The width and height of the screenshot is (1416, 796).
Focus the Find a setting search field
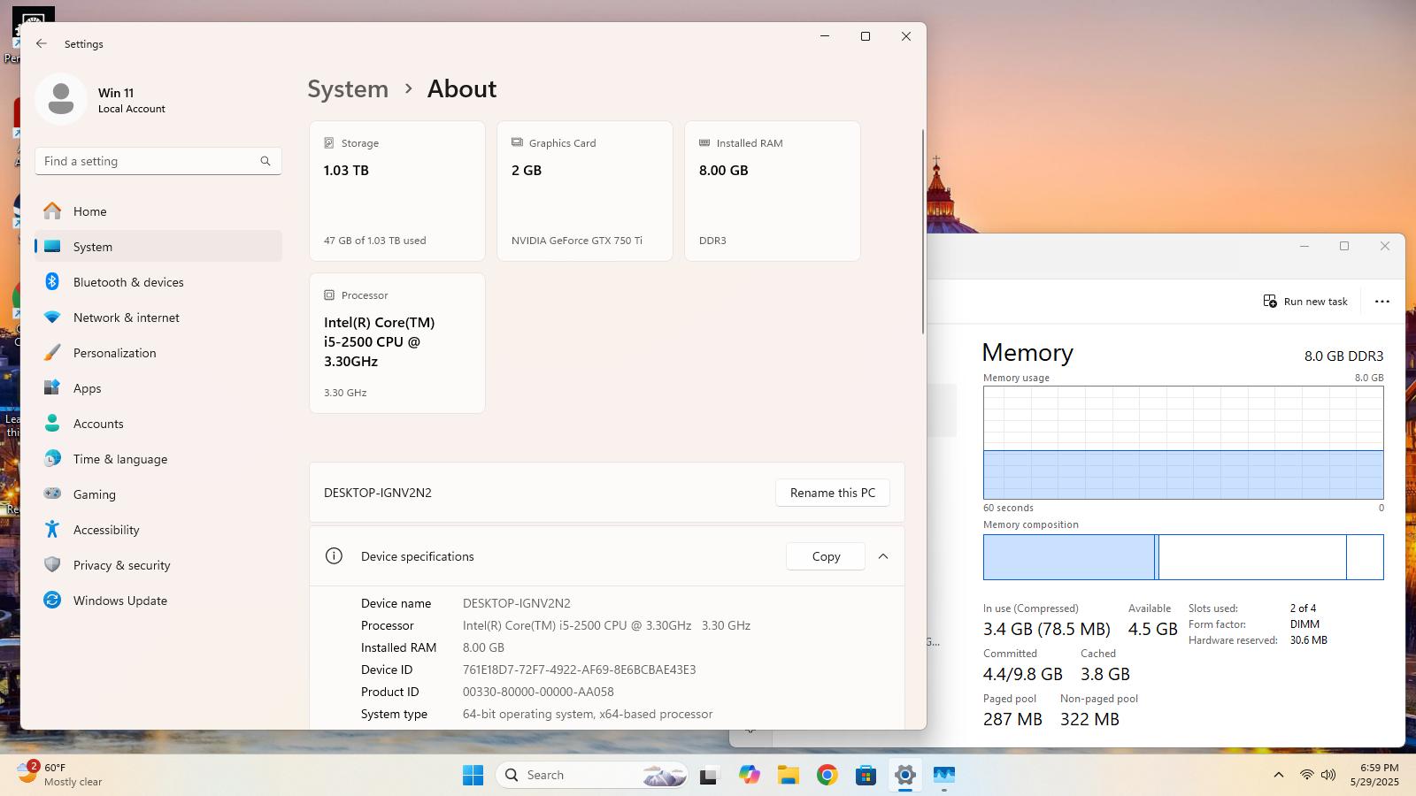[x=158, y=161]
